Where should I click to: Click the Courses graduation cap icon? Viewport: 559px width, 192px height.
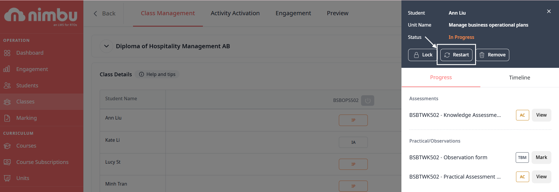pyautogui.click(x=7, y=146)
